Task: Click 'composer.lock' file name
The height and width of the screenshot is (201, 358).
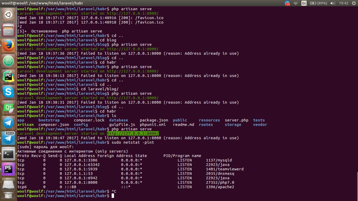Action: tap(89, 120)
